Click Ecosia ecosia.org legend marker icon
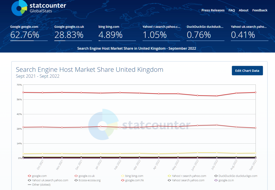This screenshot has width=275, height=190. pos(76,180)
